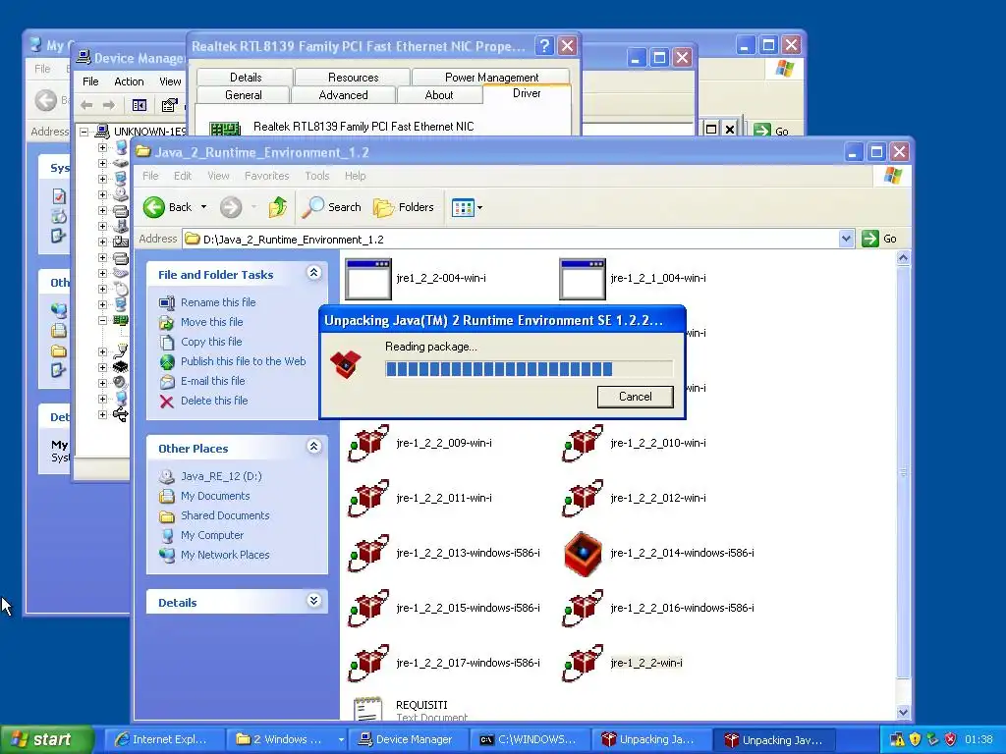
Task: Switch to General tab in Realtek properties
Action: 244,95
